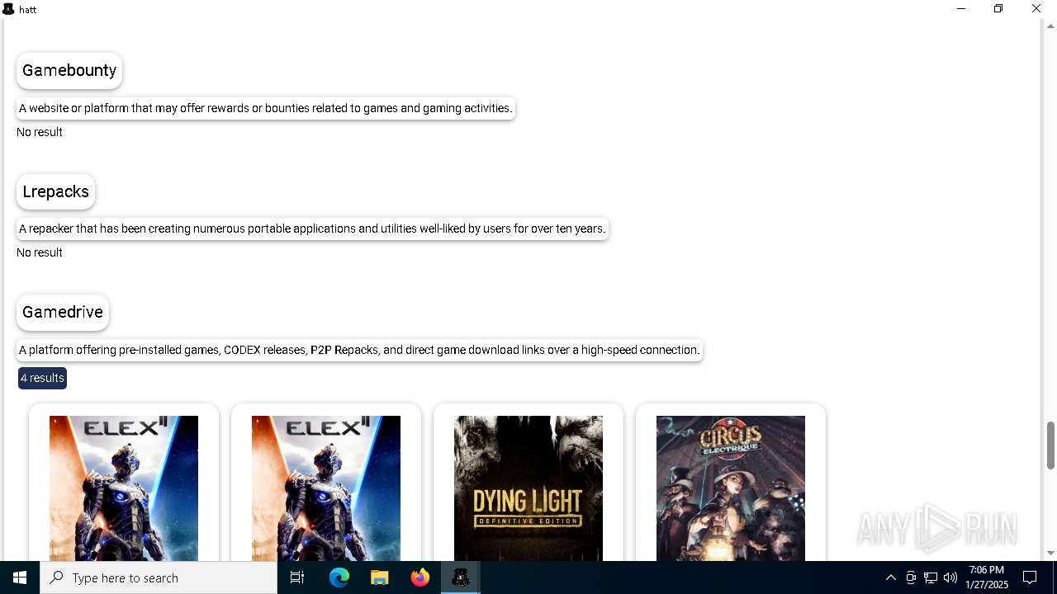The image size is (1057, 594).
Task: Open the second ELEX II game card
Action: pyautogui.click(x=326, y=483)
